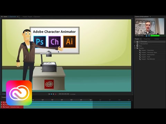Select Puppet - Poof item

pos(146,57)
